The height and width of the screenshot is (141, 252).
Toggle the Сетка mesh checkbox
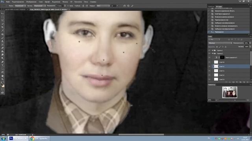[68, 6]
